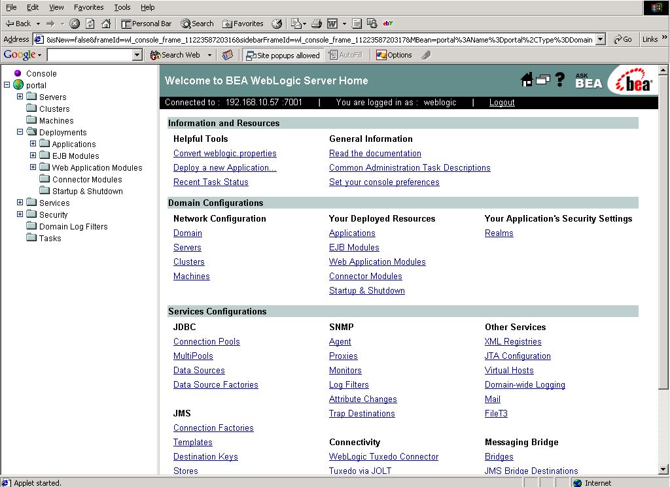The width and height of the screenshot is (670, 487).
Task: Click in the Google search input field
Action: pyautogui.click(x=90, y=55)
